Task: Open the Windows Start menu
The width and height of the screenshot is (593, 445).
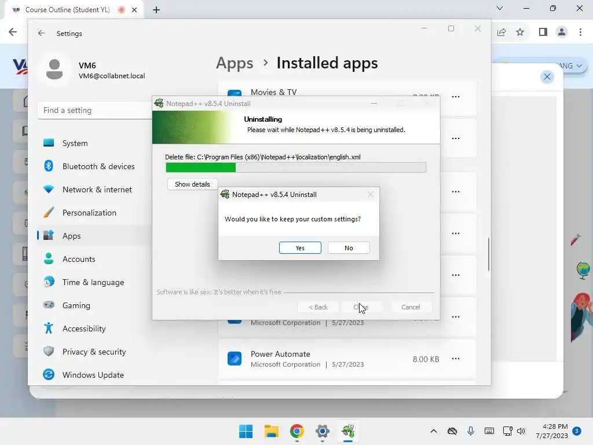Action: (x=246, y=431)
